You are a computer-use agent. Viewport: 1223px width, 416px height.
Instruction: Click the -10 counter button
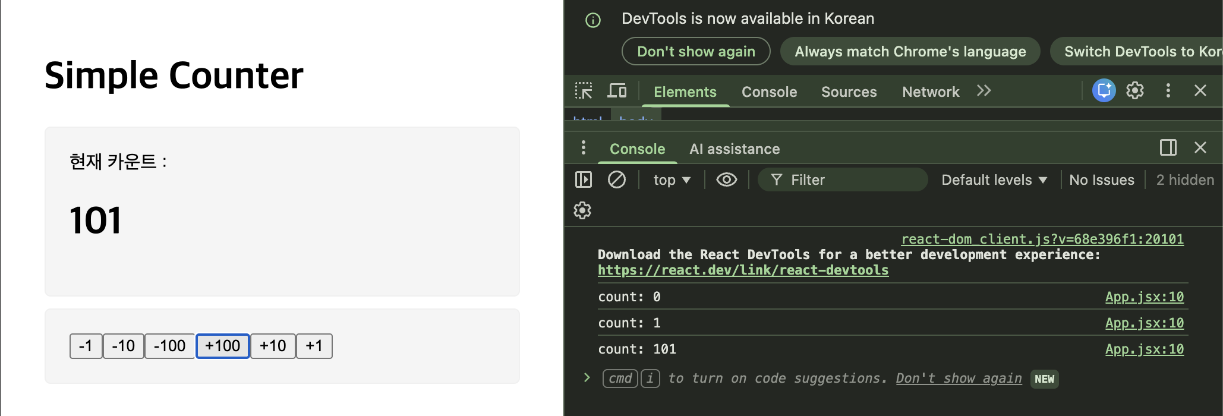click(124, 346)
